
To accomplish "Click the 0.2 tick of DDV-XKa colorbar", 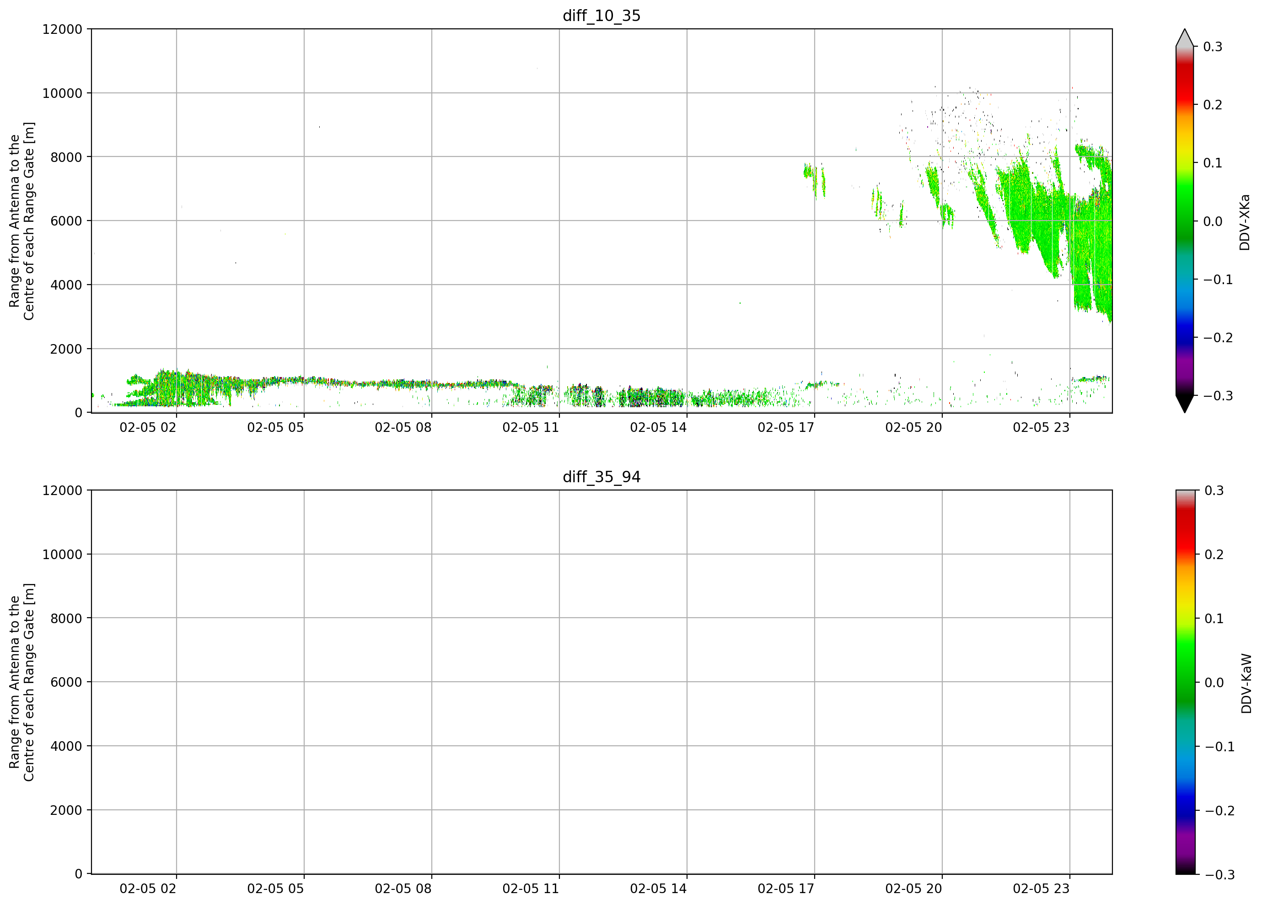I will (x=1213, y=105).
